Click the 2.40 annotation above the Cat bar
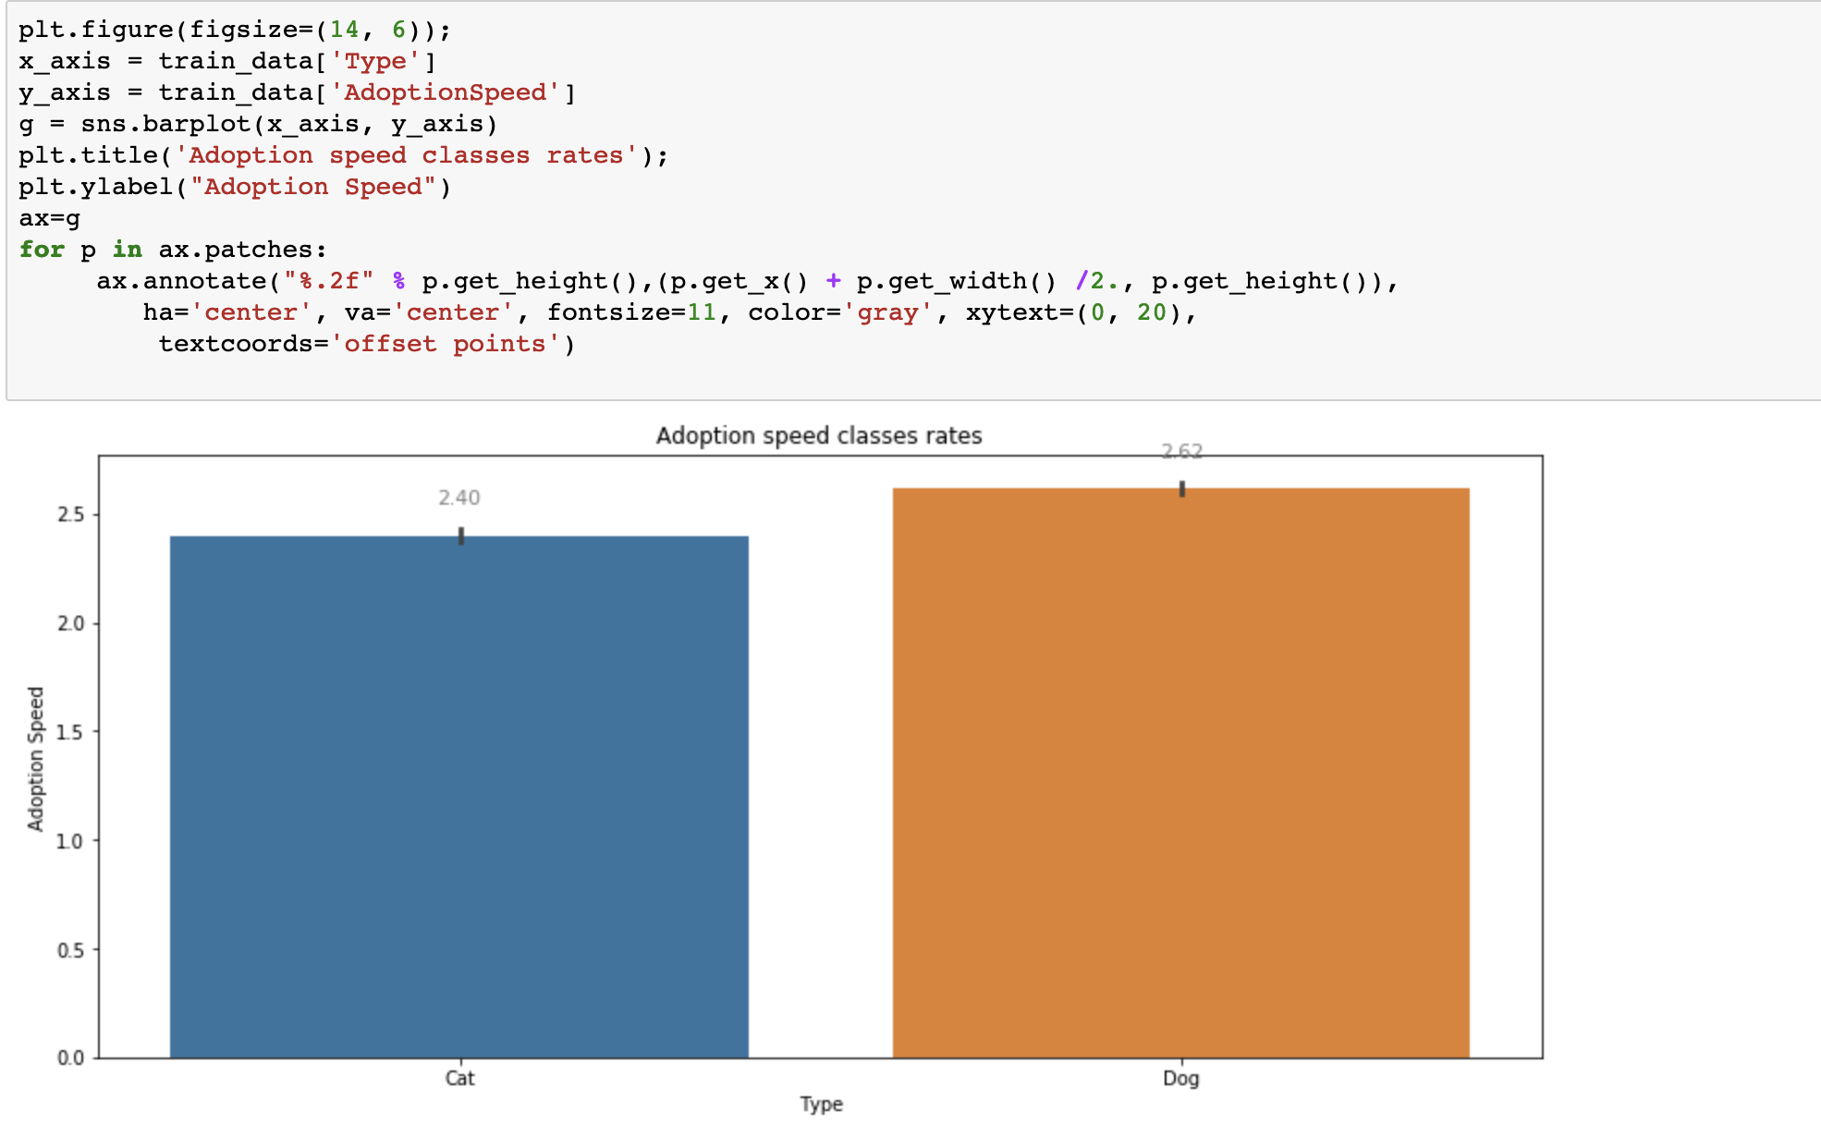1821x1137 pixels. pos(459,496)
